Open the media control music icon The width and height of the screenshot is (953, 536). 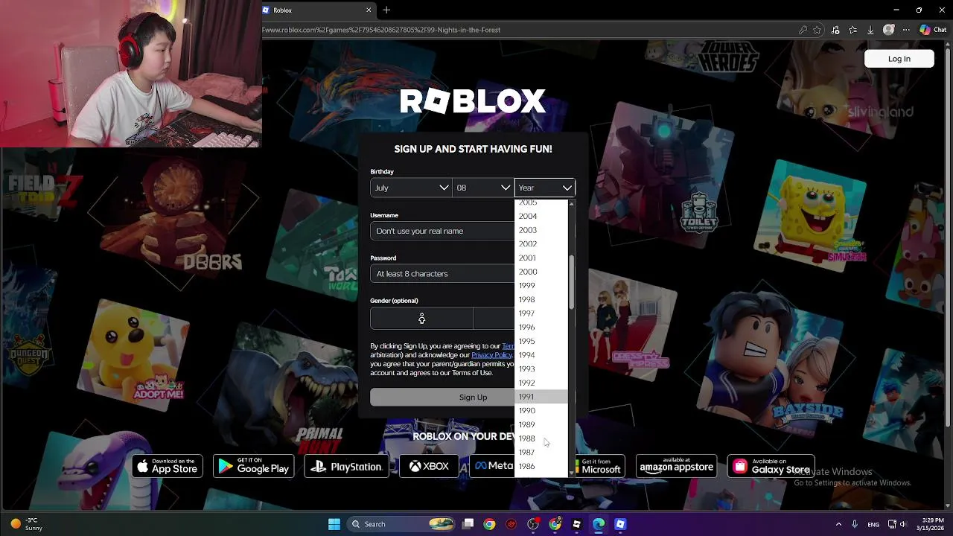click(x=835, y=30)
